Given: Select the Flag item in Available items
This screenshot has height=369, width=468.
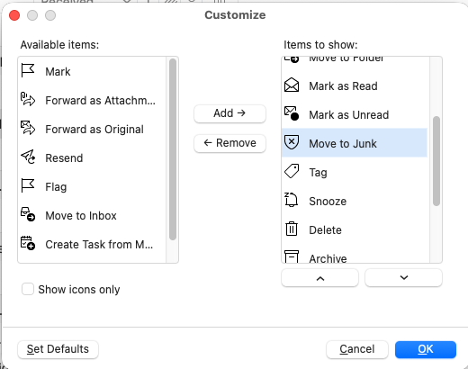Looking at the screenshot, I should click(92, 186).
